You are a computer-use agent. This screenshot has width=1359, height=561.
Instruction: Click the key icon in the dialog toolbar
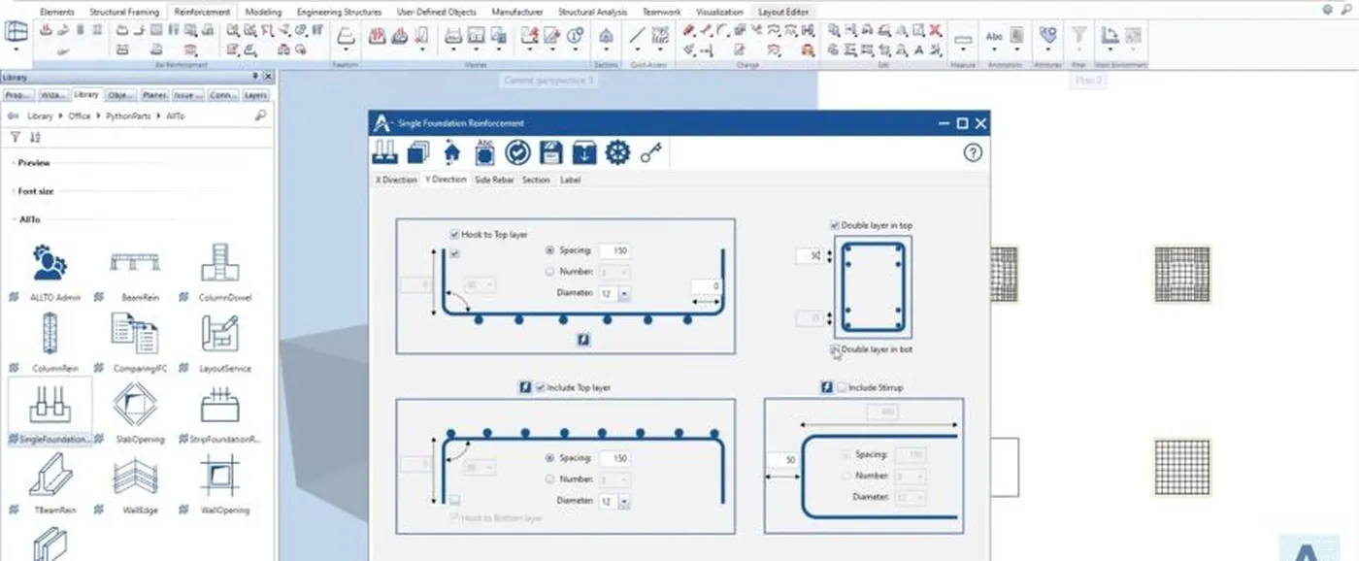tap(650, 152)
